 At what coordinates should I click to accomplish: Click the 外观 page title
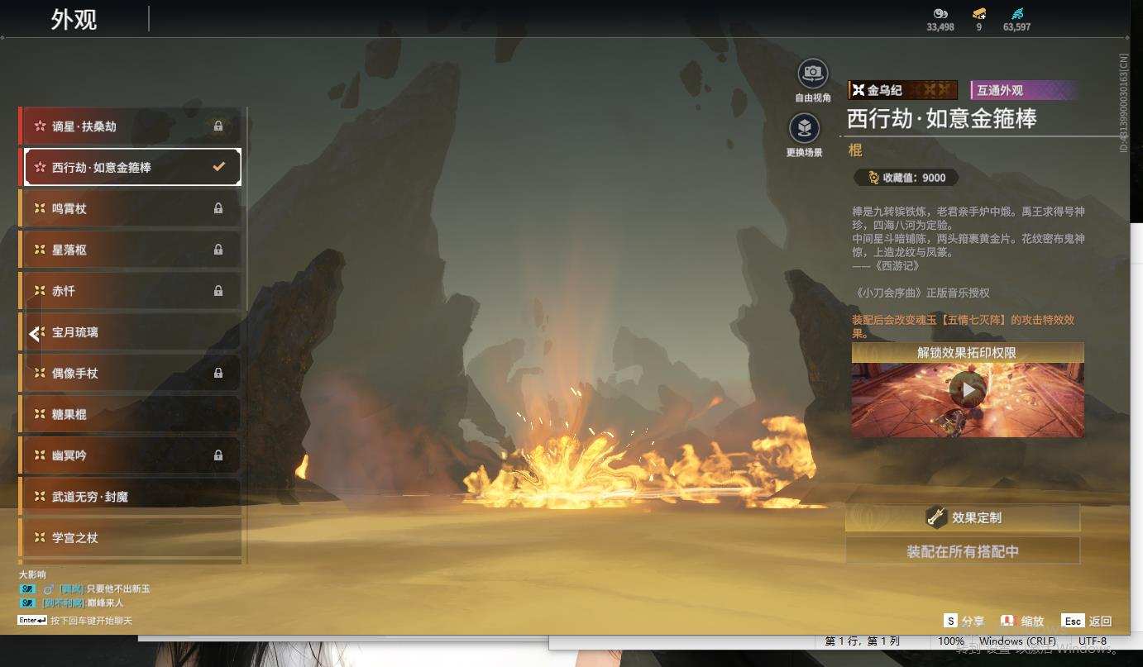[74, 19]
